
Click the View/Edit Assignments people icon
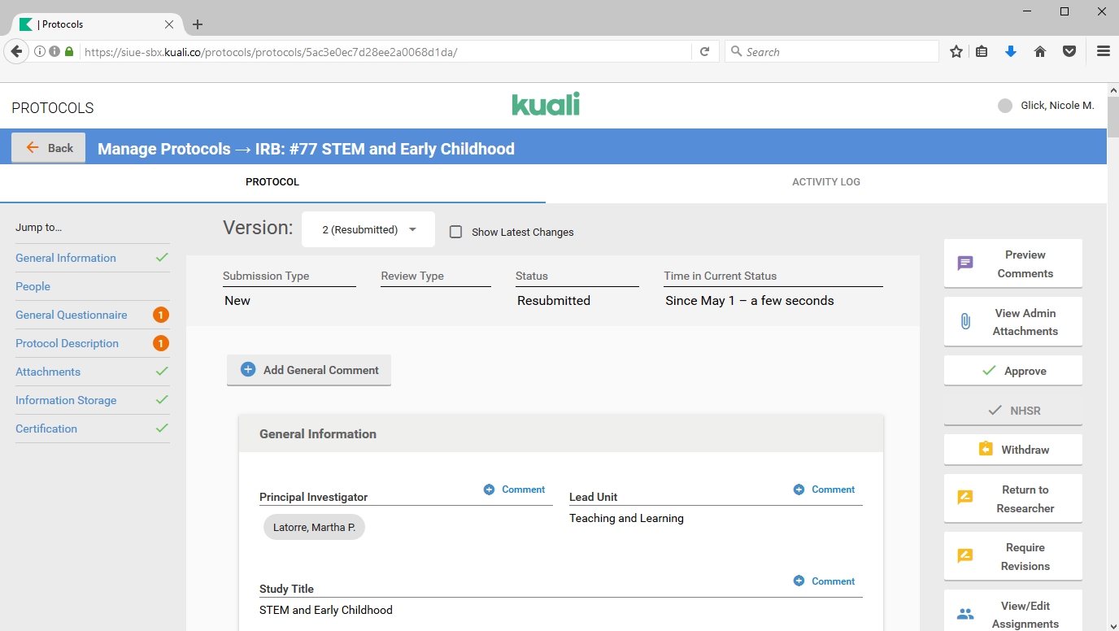coord(965,614)
